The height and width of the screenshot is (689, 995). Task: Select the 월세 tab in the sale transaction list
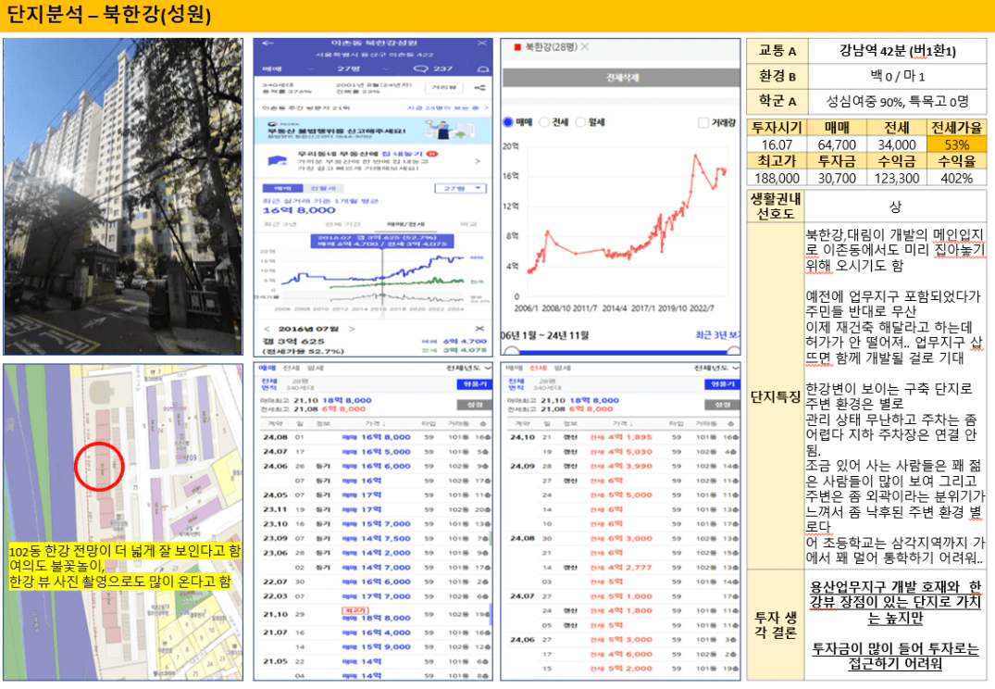click(x=315, y=368)
